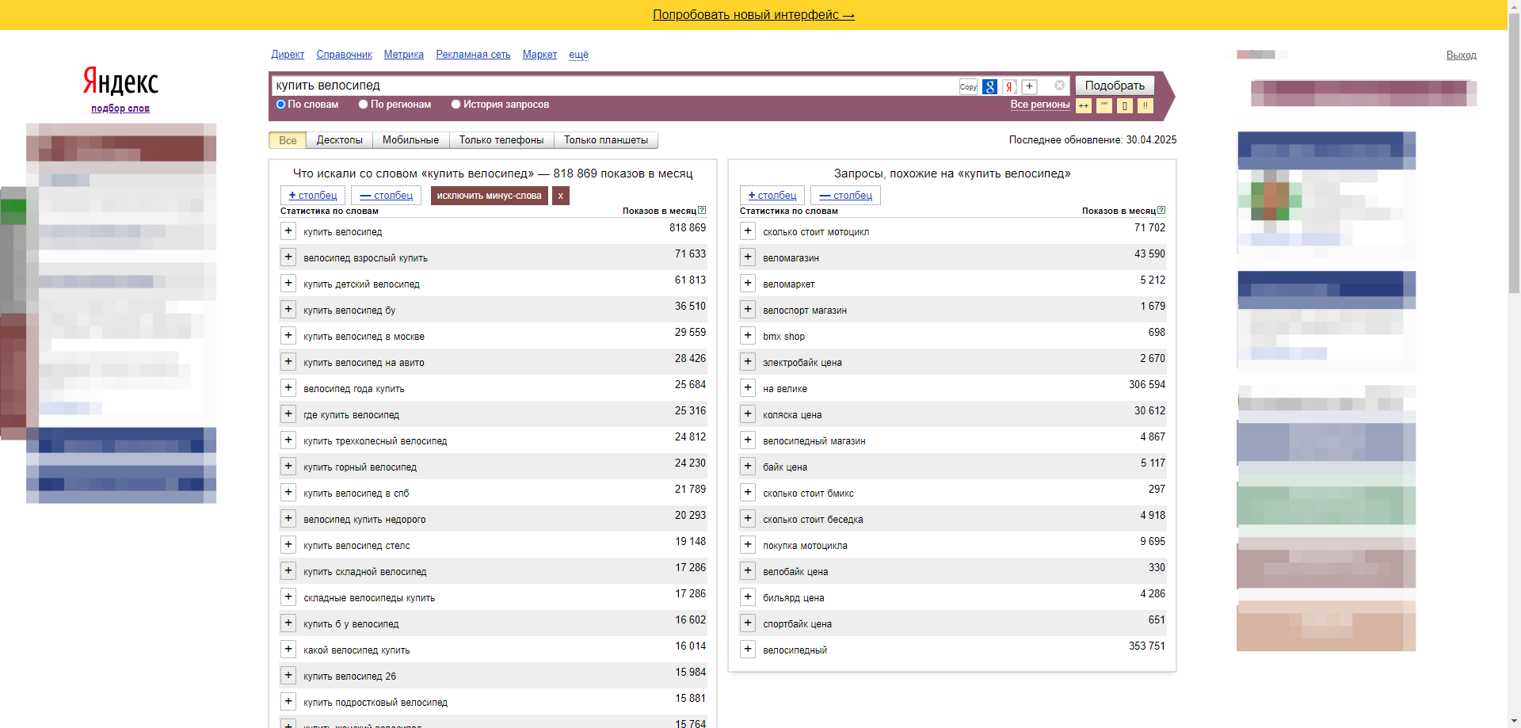Add 'бильярд цена' with plus icon
This screenshot has width=1521, height=728.
pyautogui.click(x=748, y=597)
